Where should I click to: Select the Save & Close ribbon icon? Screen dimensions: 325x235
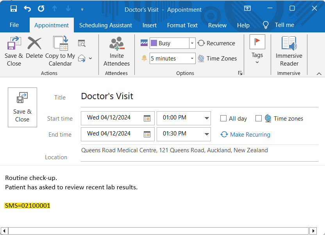tap(14, 50)
